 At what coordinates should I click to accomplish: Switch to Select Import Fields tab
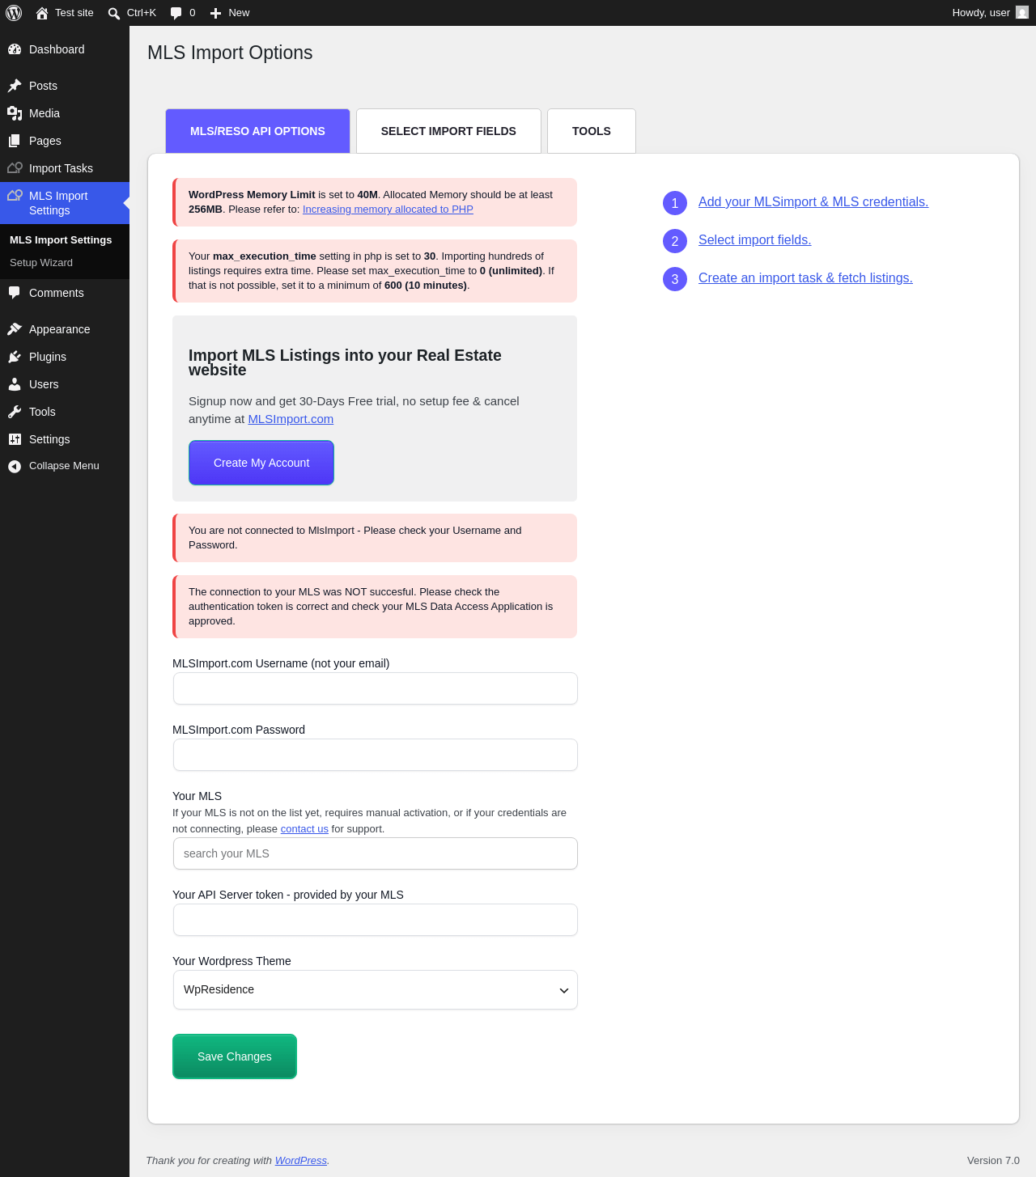pos(448,131)
